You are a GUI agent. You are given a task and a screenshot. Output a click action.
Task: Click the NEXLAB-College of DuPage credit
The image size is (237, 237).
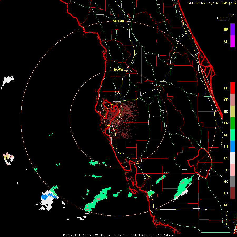pyautogui.click(x=212, y=3)
